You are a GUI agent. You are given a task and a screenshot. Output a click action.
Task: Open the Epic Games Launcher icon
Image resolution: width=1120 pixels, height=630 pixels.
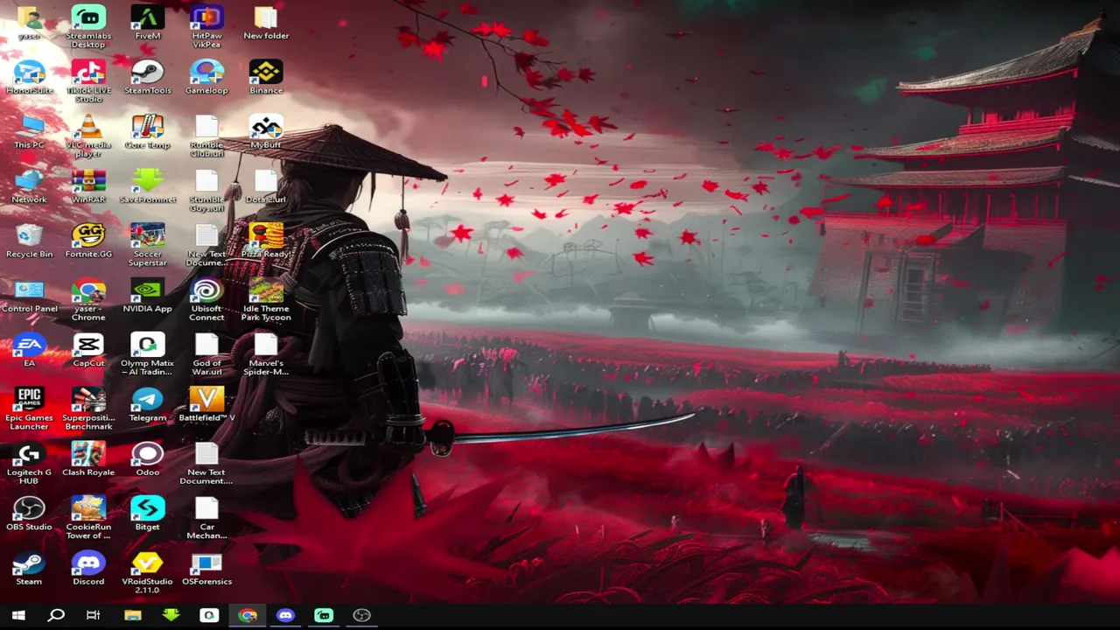pos(29,409)
